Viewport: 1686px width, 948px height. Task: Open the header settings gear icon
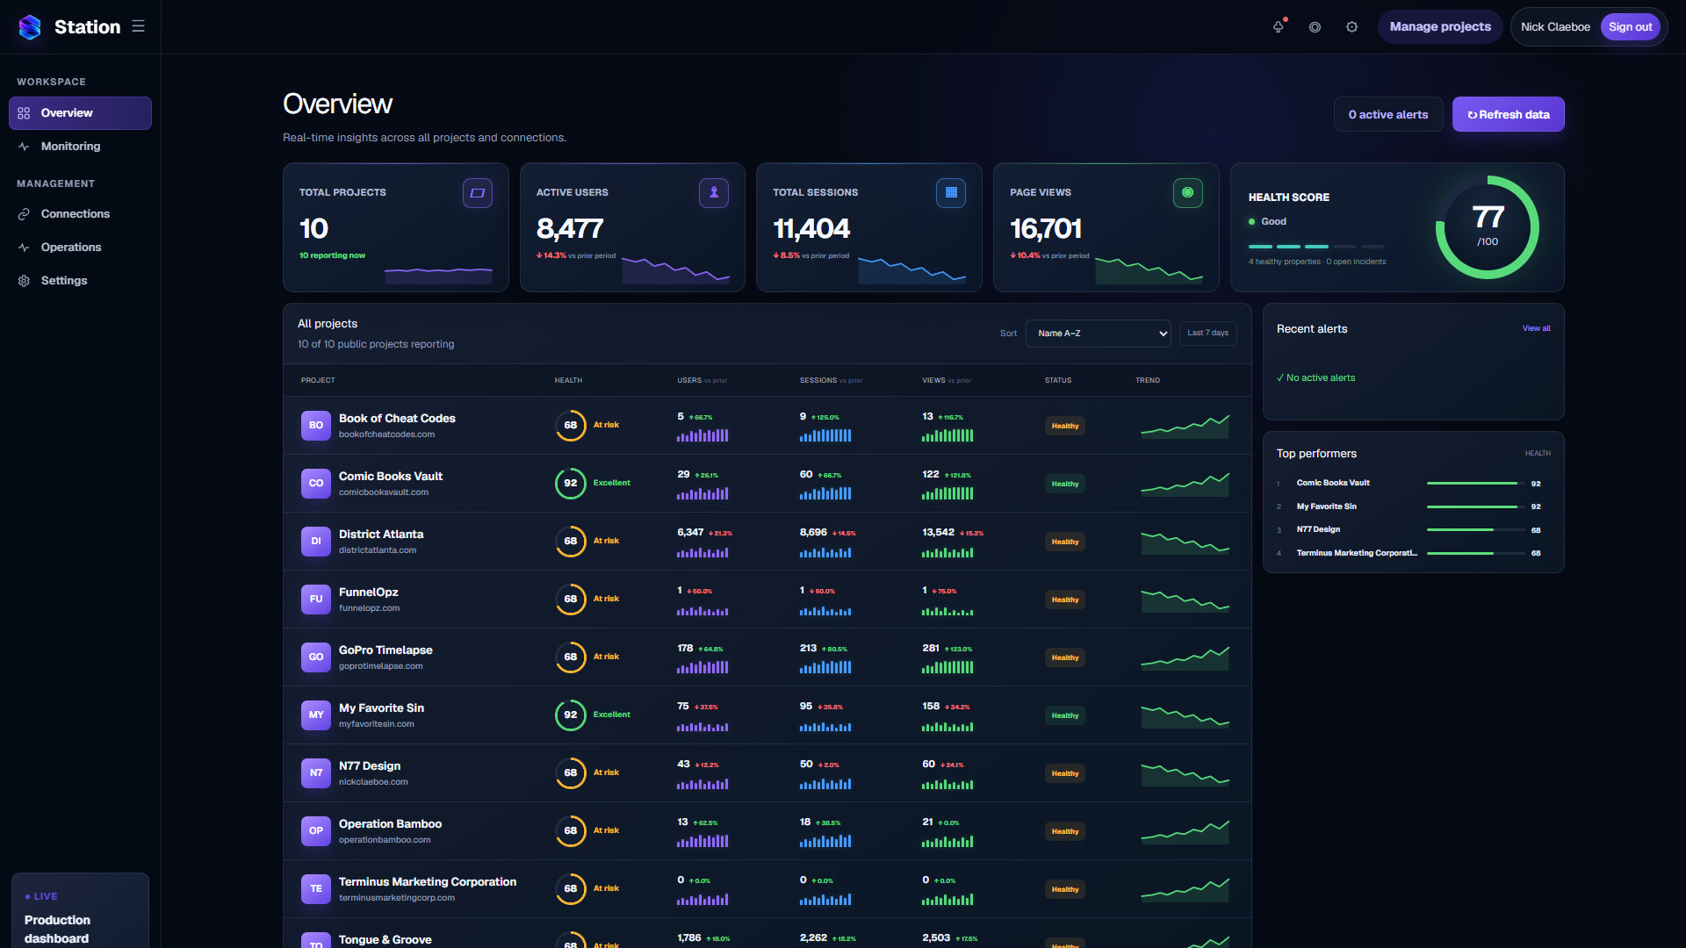[1351, 26]
